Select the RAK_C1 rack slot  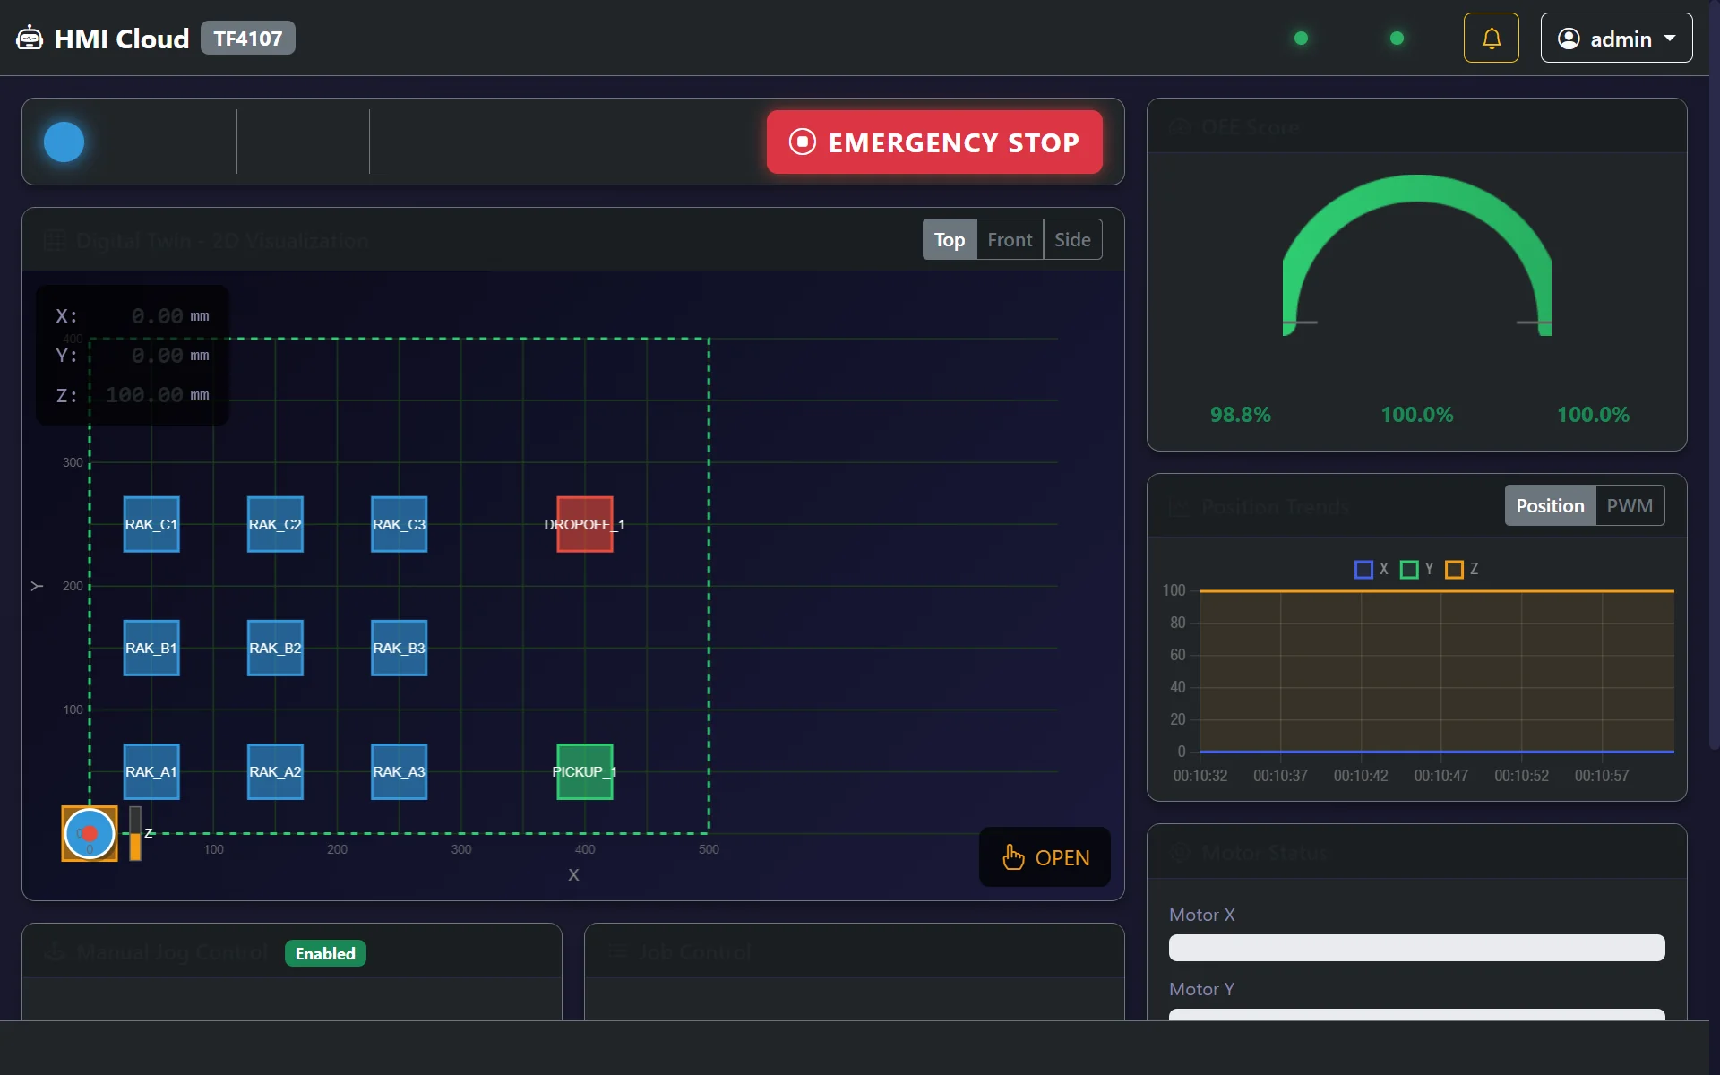click(151, 524)
